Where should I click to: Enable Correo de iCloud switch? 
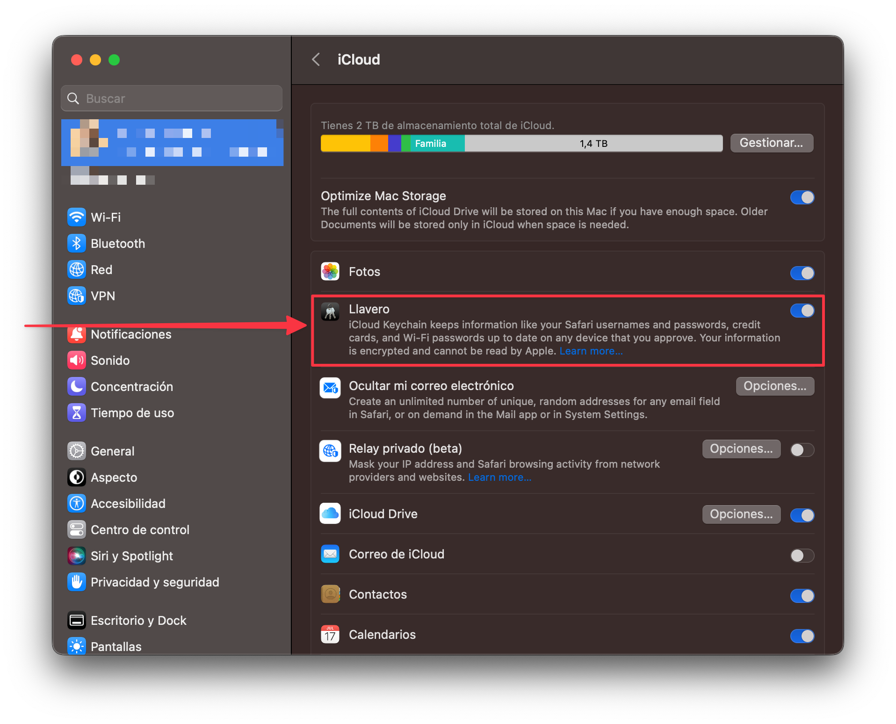click(x=802, y=556)
